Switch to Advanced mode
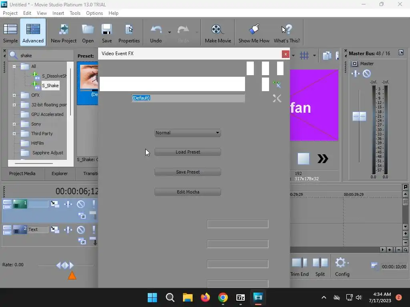 tap(33, 33)
